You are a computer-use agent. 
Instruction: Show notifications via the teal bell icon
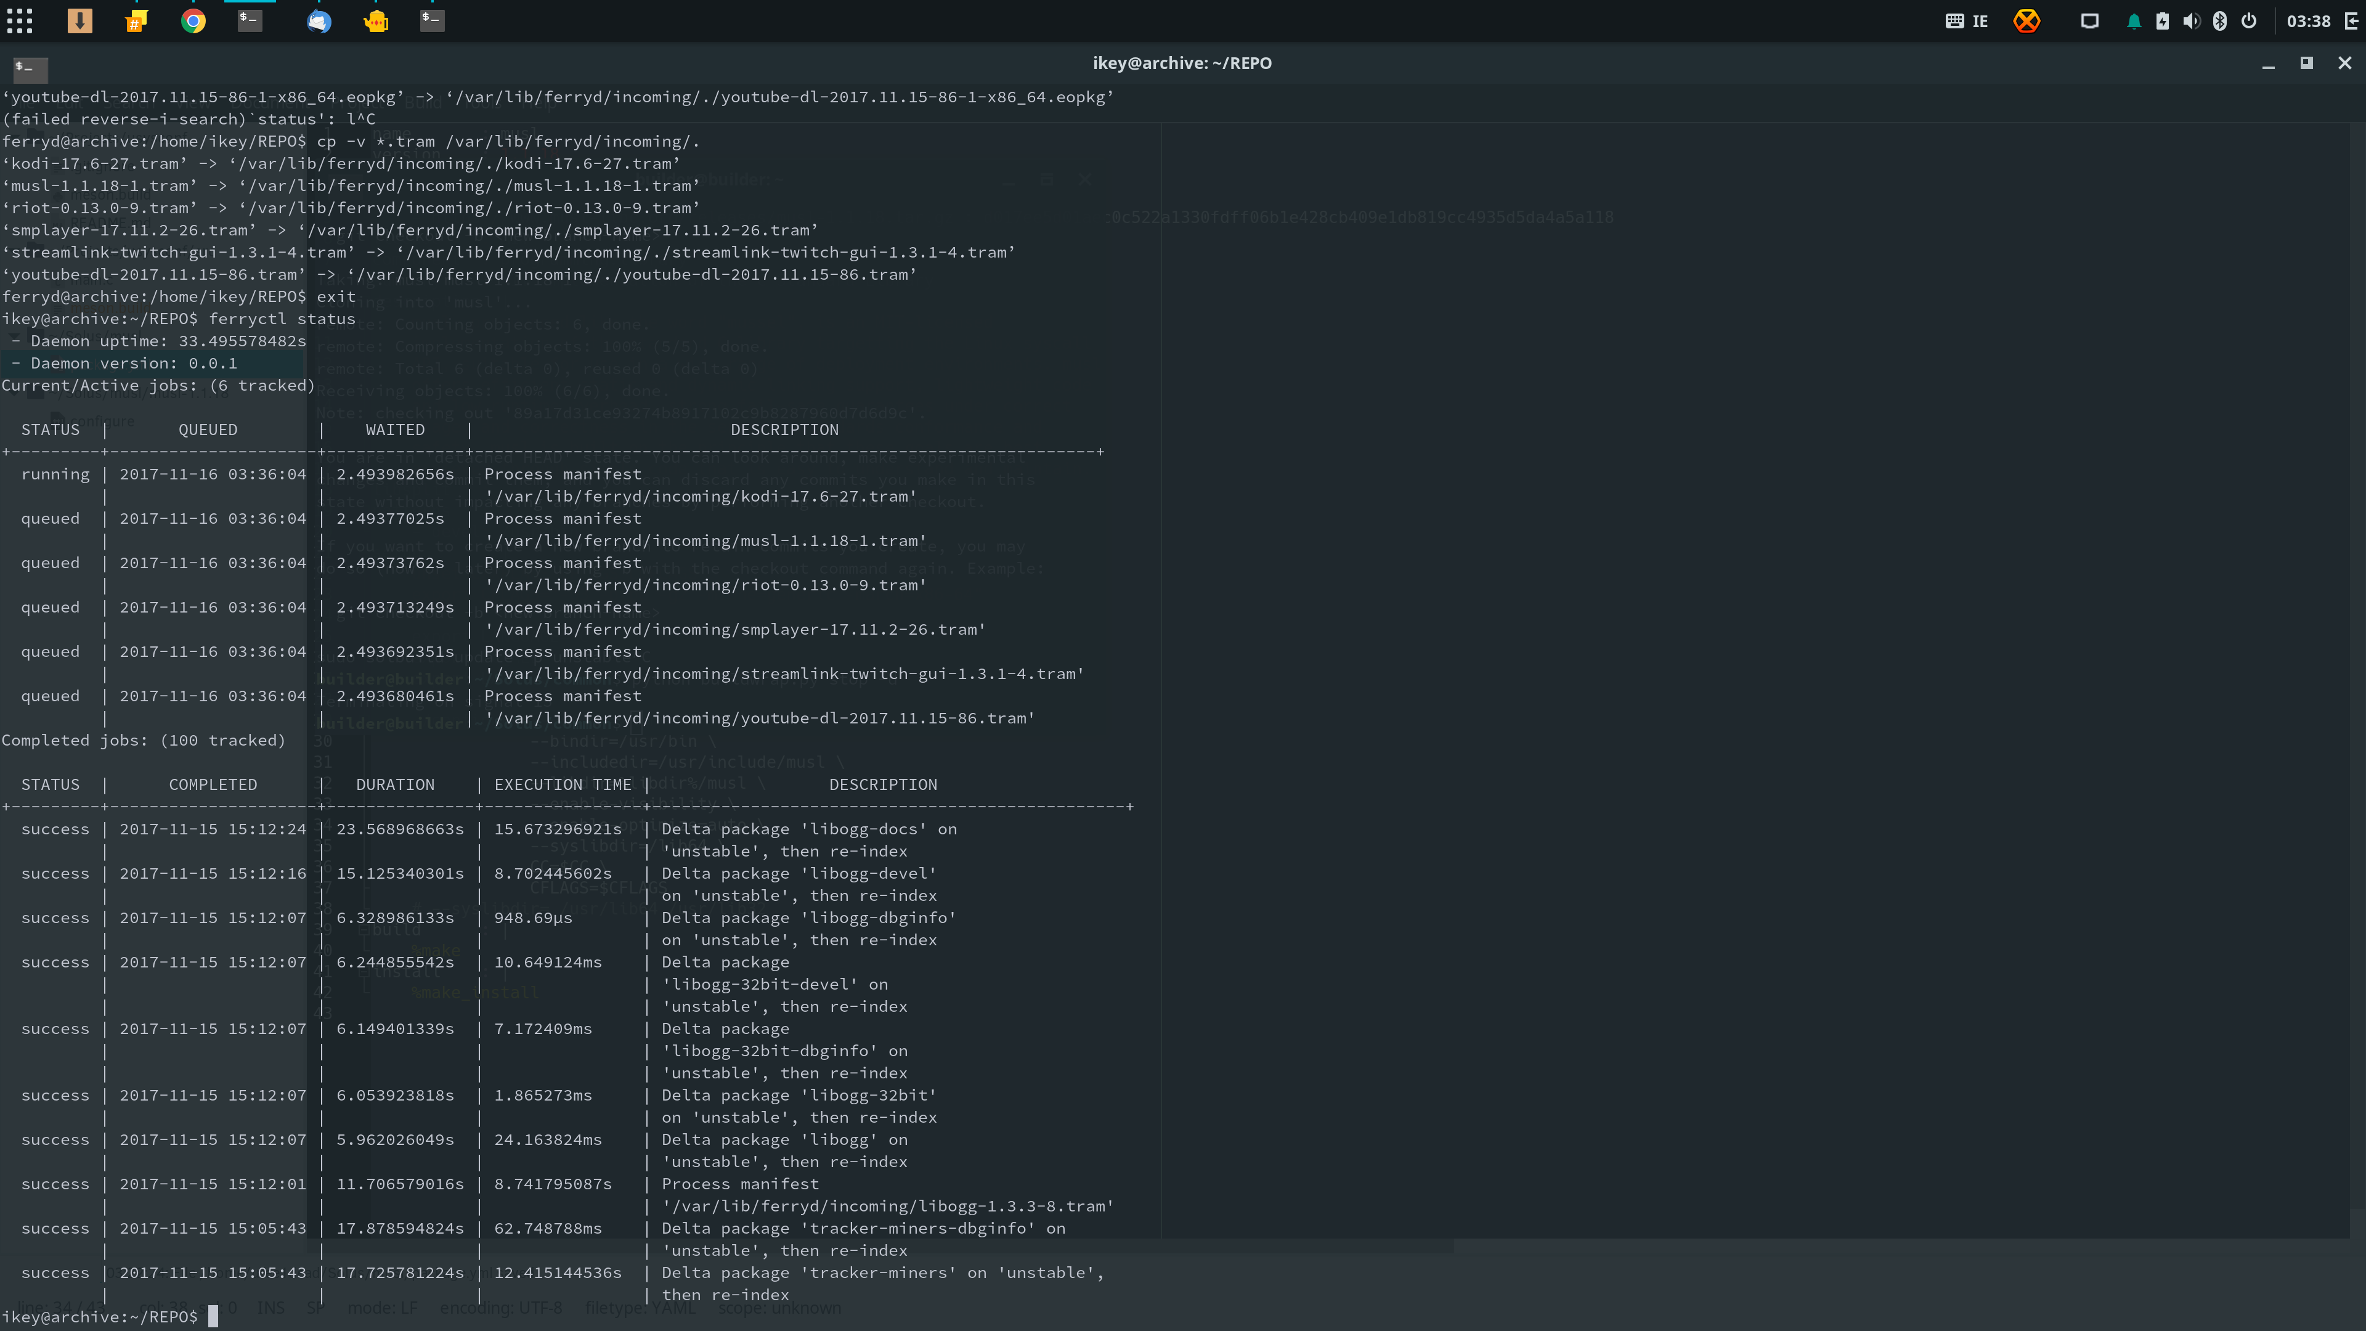coord(2134,21)
